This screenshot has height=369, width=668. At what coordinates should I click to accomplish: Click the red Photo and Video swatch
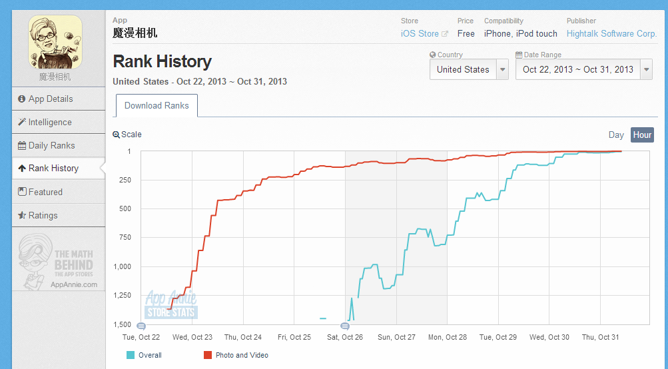(x=208, y=355)
